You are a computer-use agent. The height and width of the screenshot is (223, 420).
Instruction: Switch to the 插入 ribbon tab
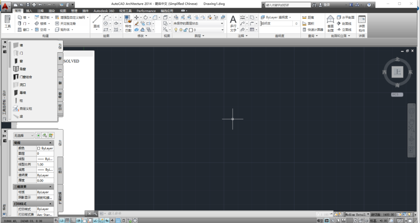coord(29,11)
